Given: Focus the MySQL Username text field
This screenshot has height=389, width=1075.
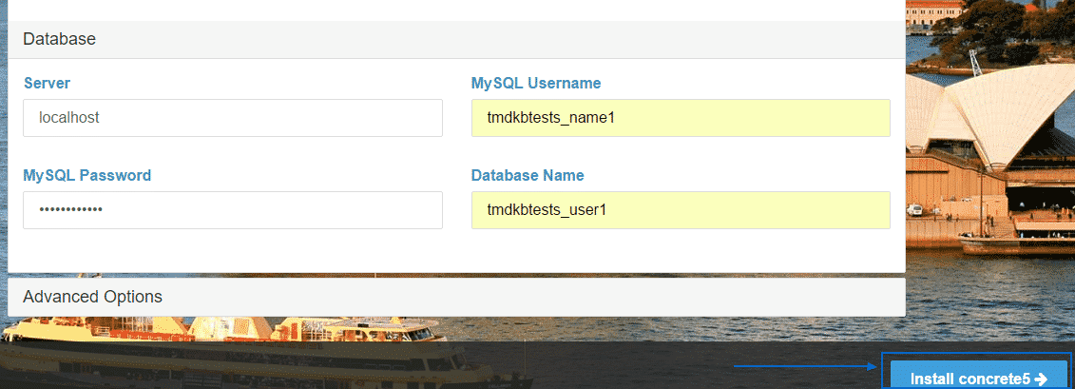Looking at the screenshot, I should point(680,118).
